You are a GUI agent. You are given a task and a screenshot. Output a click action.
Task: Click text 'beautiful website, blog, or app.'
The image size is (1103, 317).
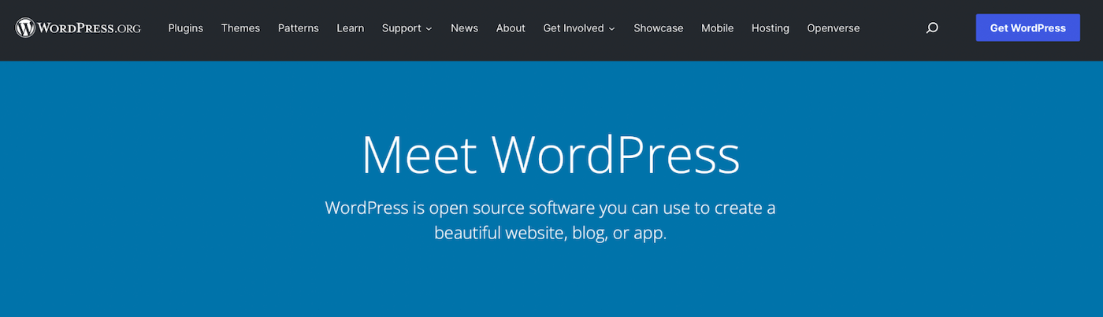[551, 234]
